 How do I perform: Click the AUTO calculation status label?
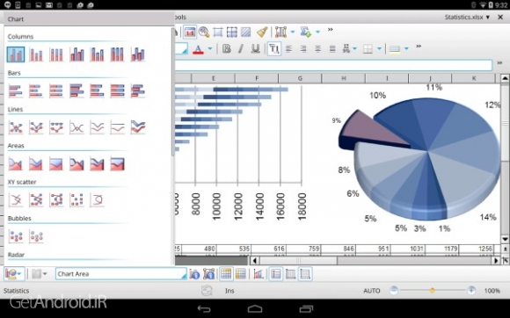tap(372, 291)
